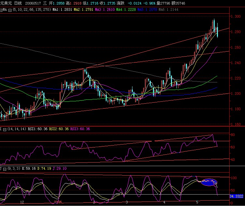Screen dimensions: 245x206
Task: Click the percent change -0.96%
Action: pos(150,3)
